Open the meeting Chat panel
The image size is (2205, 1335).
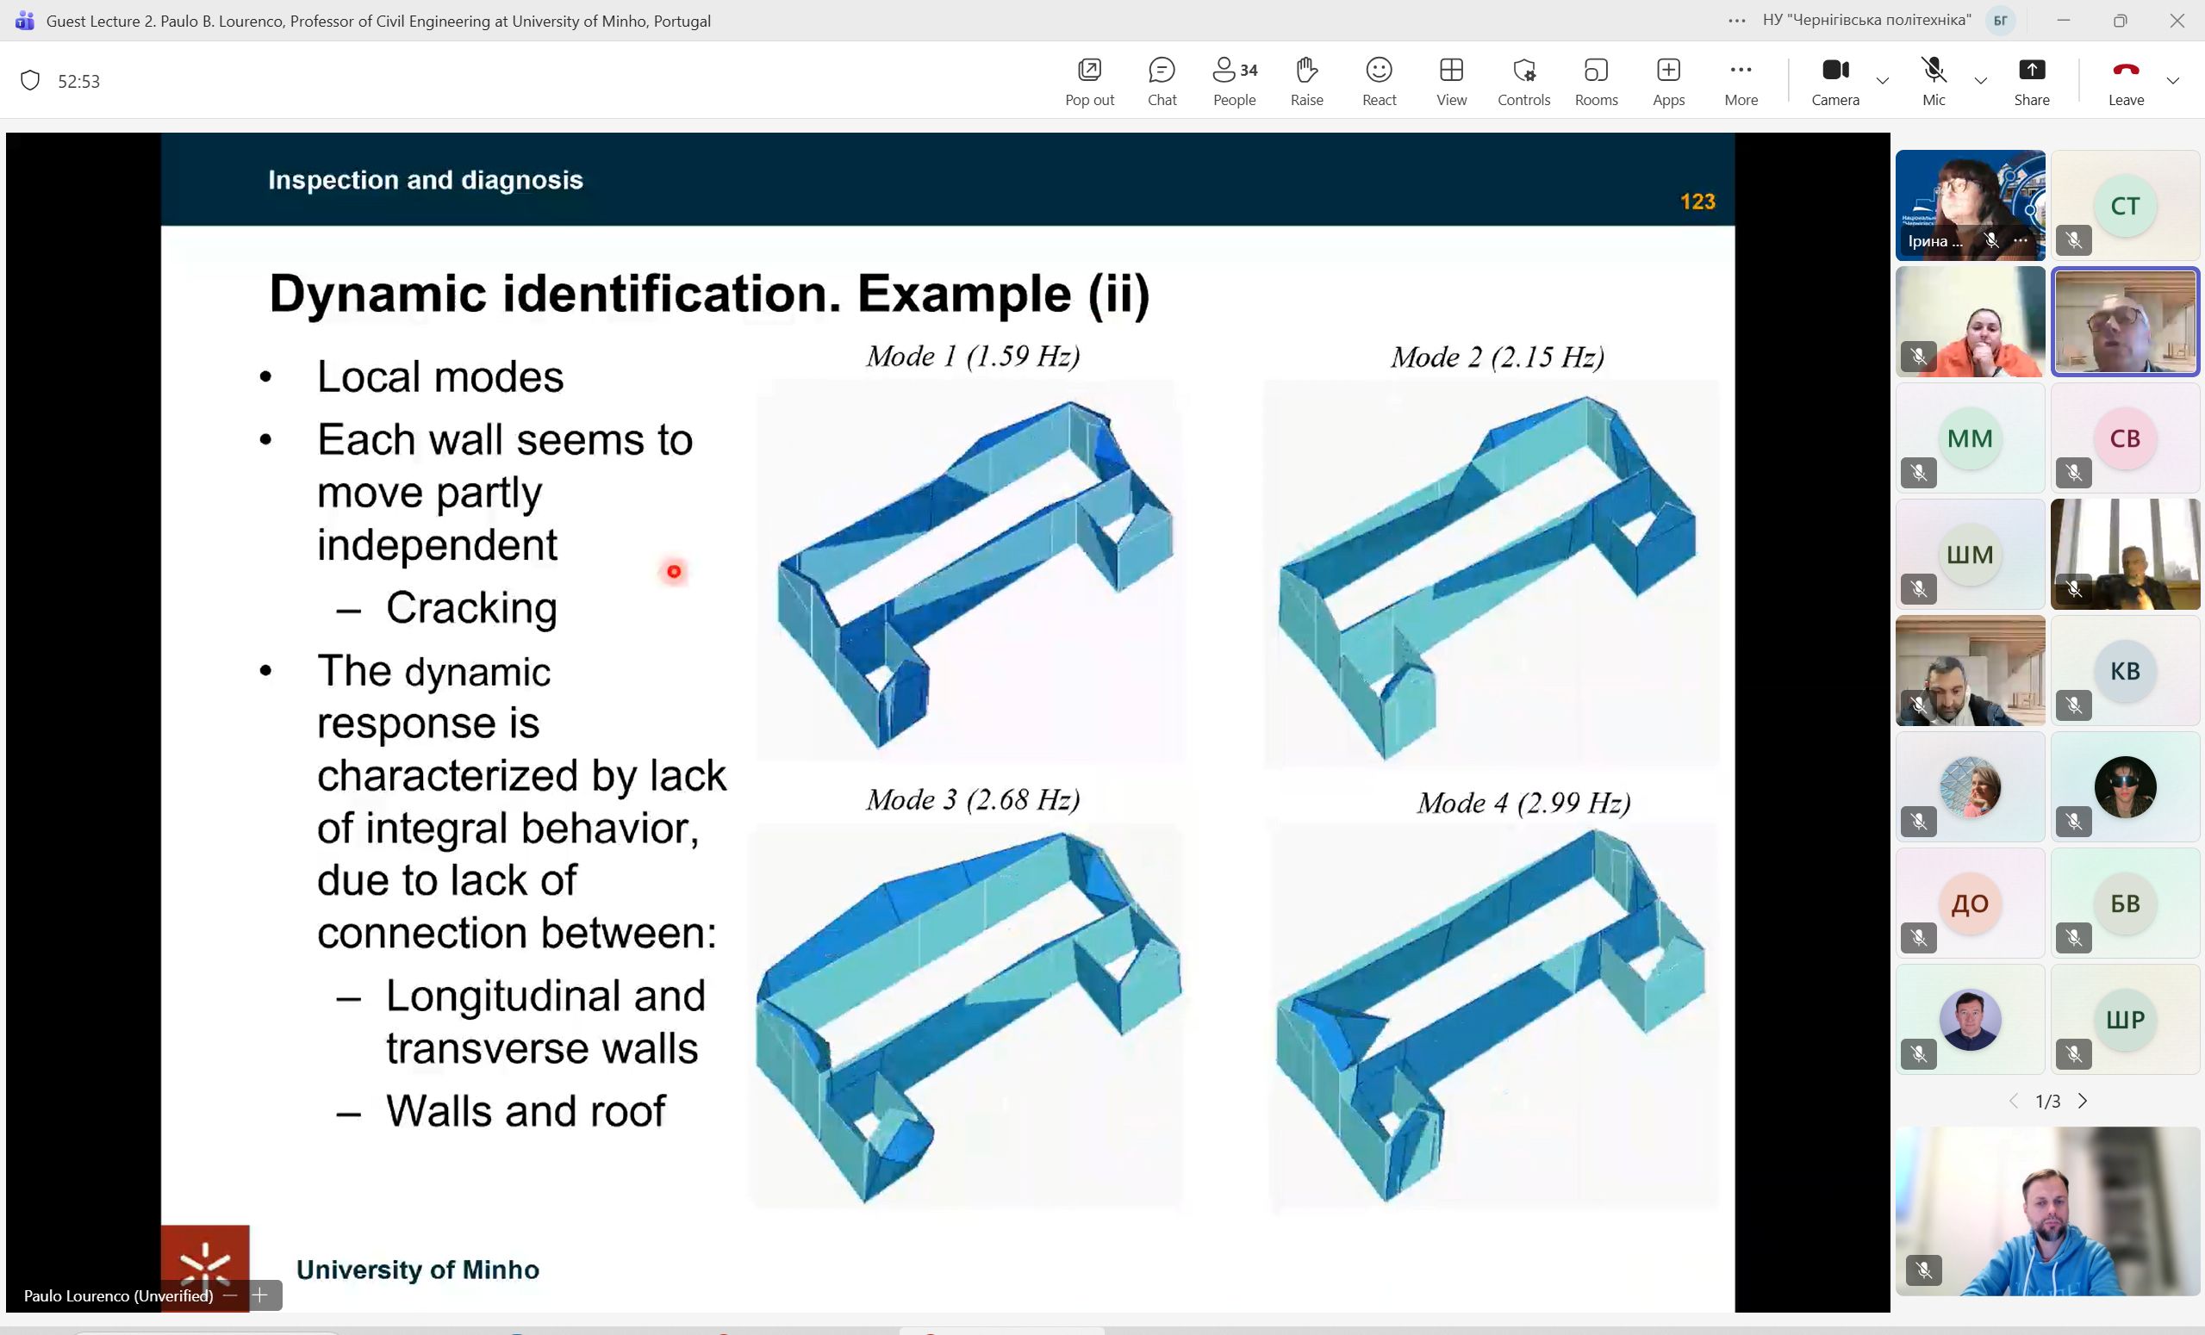(x=1162, y=79)
